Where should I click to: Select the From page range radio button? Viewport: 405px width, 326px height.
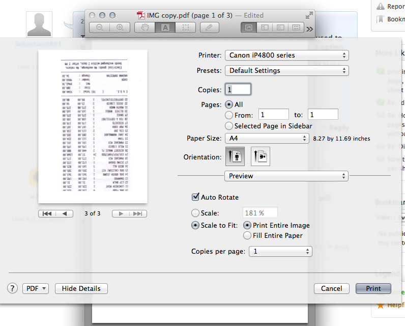pos(229,115)
